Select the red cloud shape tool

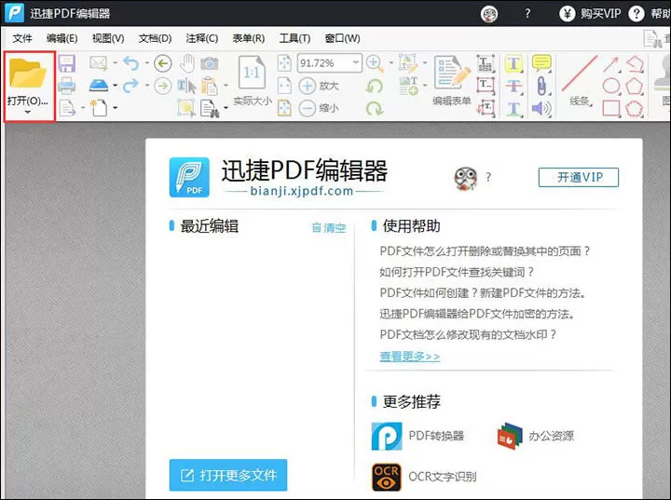pos(635,108)
